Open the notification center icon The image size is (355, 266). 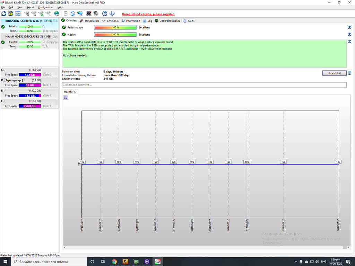pos(348,262)
